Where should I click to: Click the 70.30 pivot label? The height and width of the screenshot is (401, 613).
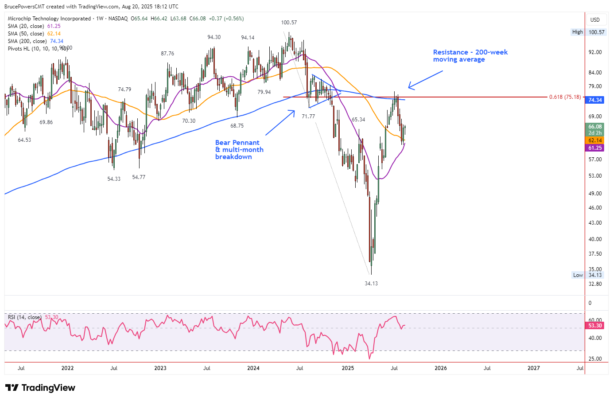(189, 121)
